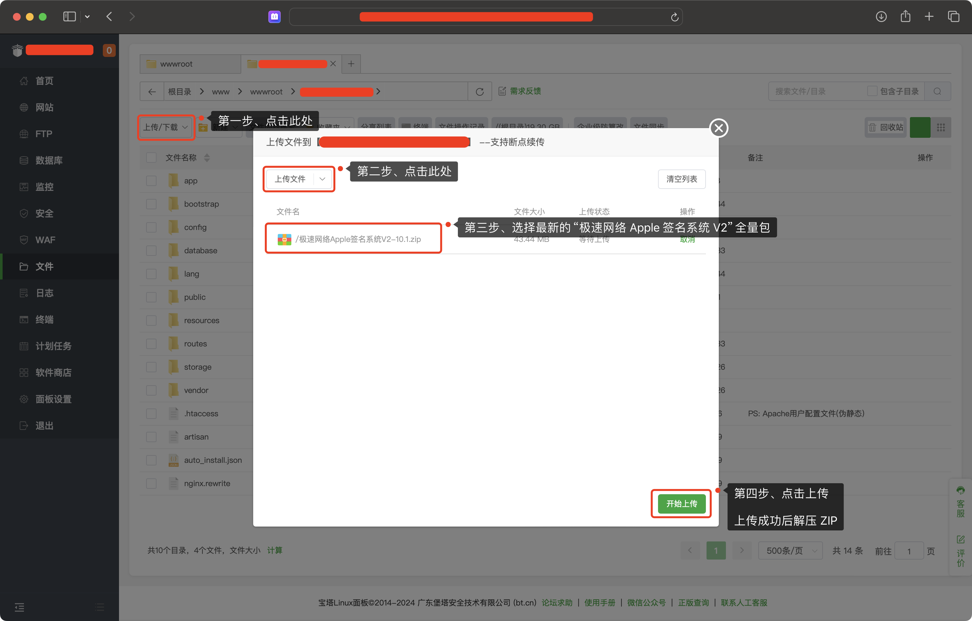Select the bootstrap folder checkbox

(151, 204)
